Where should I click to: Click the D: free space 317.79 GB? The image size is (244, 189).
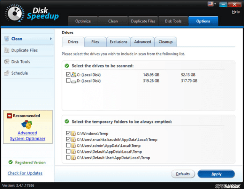tap(189, 81)
